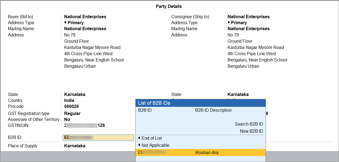The height and width of the screenshot is (162, 339).
Task: Edit the buyer Country India field
Action: coord(69,101)
